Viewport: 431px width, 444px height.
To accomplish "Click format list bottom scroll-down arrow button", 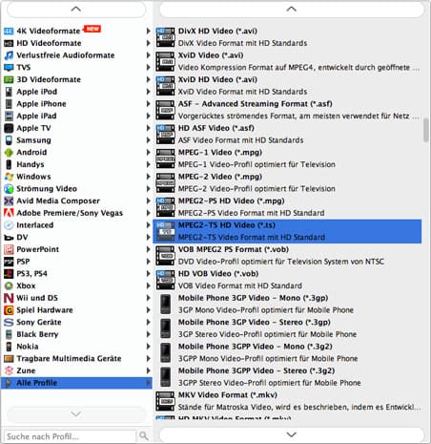I will coord(292,434).
